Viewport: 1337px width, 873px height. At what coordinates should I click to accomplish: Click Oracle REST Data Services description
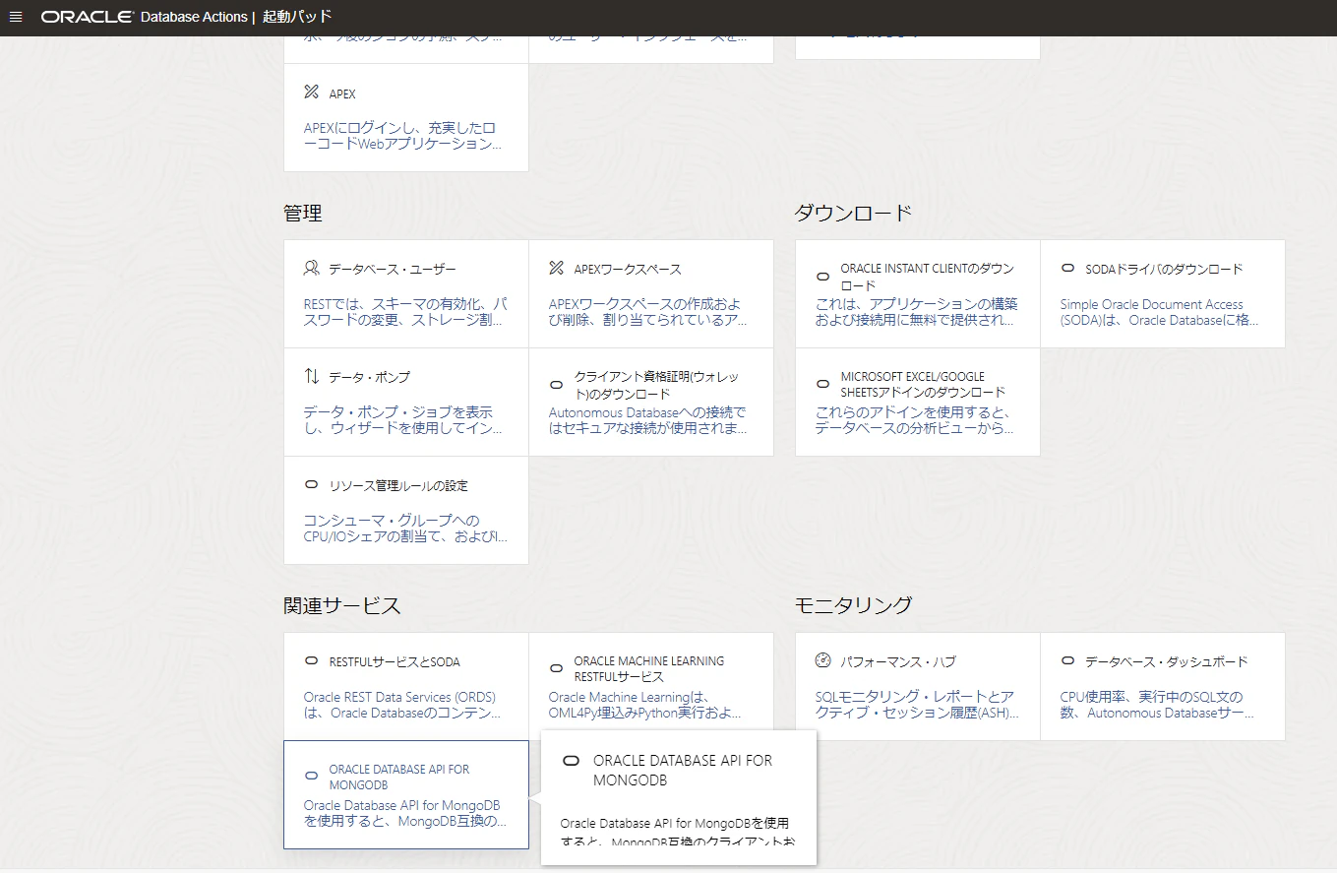coord(402,705)
